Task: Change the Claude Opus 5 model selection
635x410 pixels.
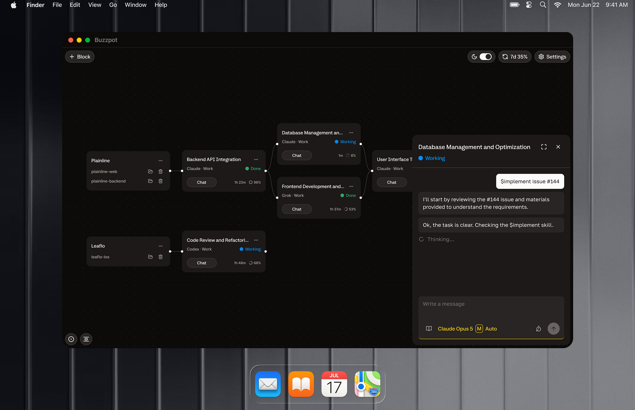Action: tap(455, 329)
